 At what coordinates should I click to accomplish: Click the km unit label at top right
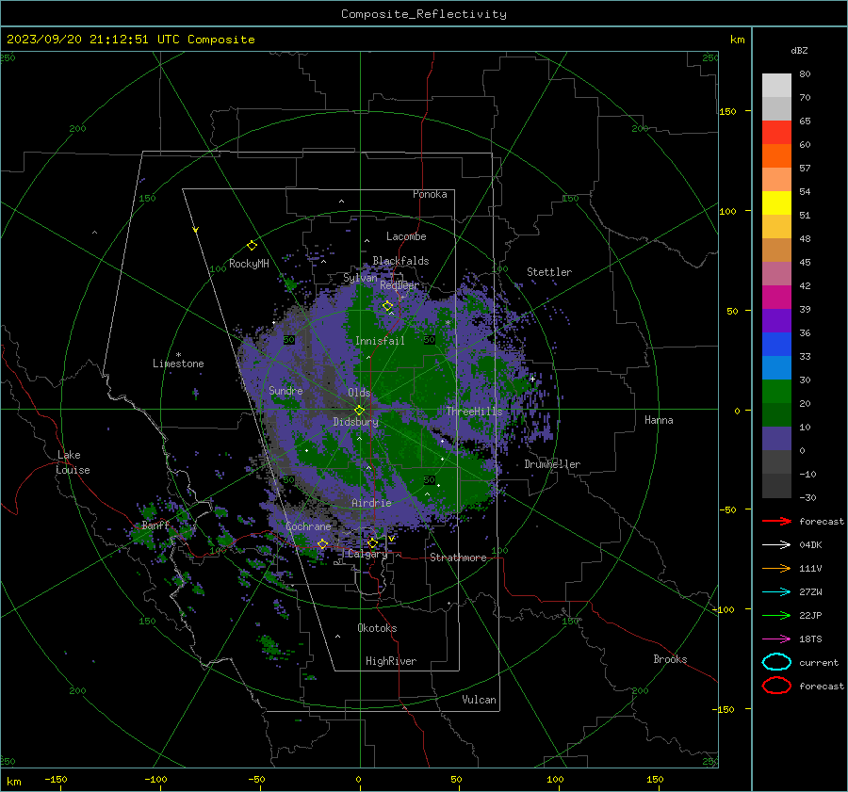pyautogui.click(x=737, y=40)
